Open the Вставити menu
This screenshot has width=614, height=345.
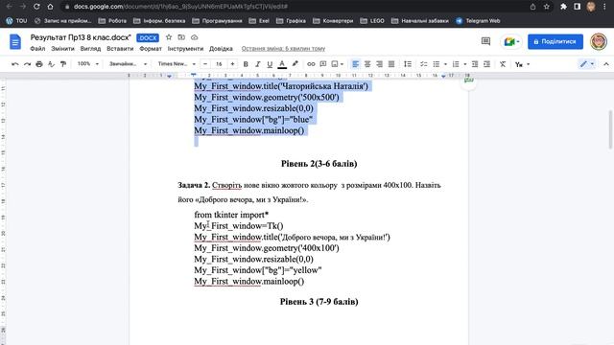coord(120,49)
